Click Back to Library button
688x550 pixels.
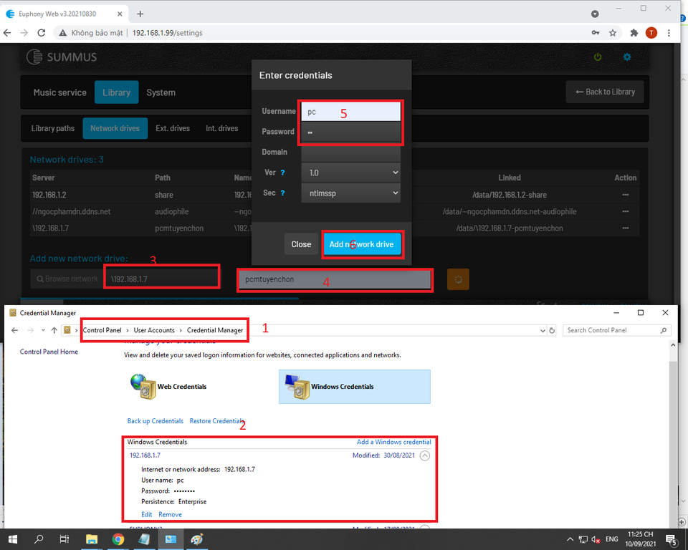coord(605,92)
